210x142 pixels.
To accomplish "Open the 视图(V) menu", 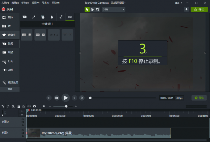I will point(36,3).
